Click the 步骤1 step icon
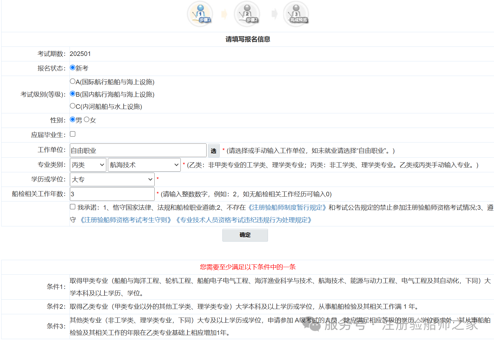The image size is (494, 344). [200, 14]
